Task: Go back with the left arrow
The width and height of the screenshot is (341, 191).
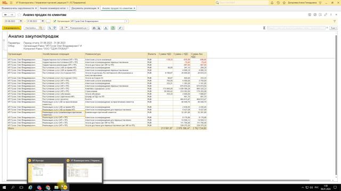Action: 6,15
